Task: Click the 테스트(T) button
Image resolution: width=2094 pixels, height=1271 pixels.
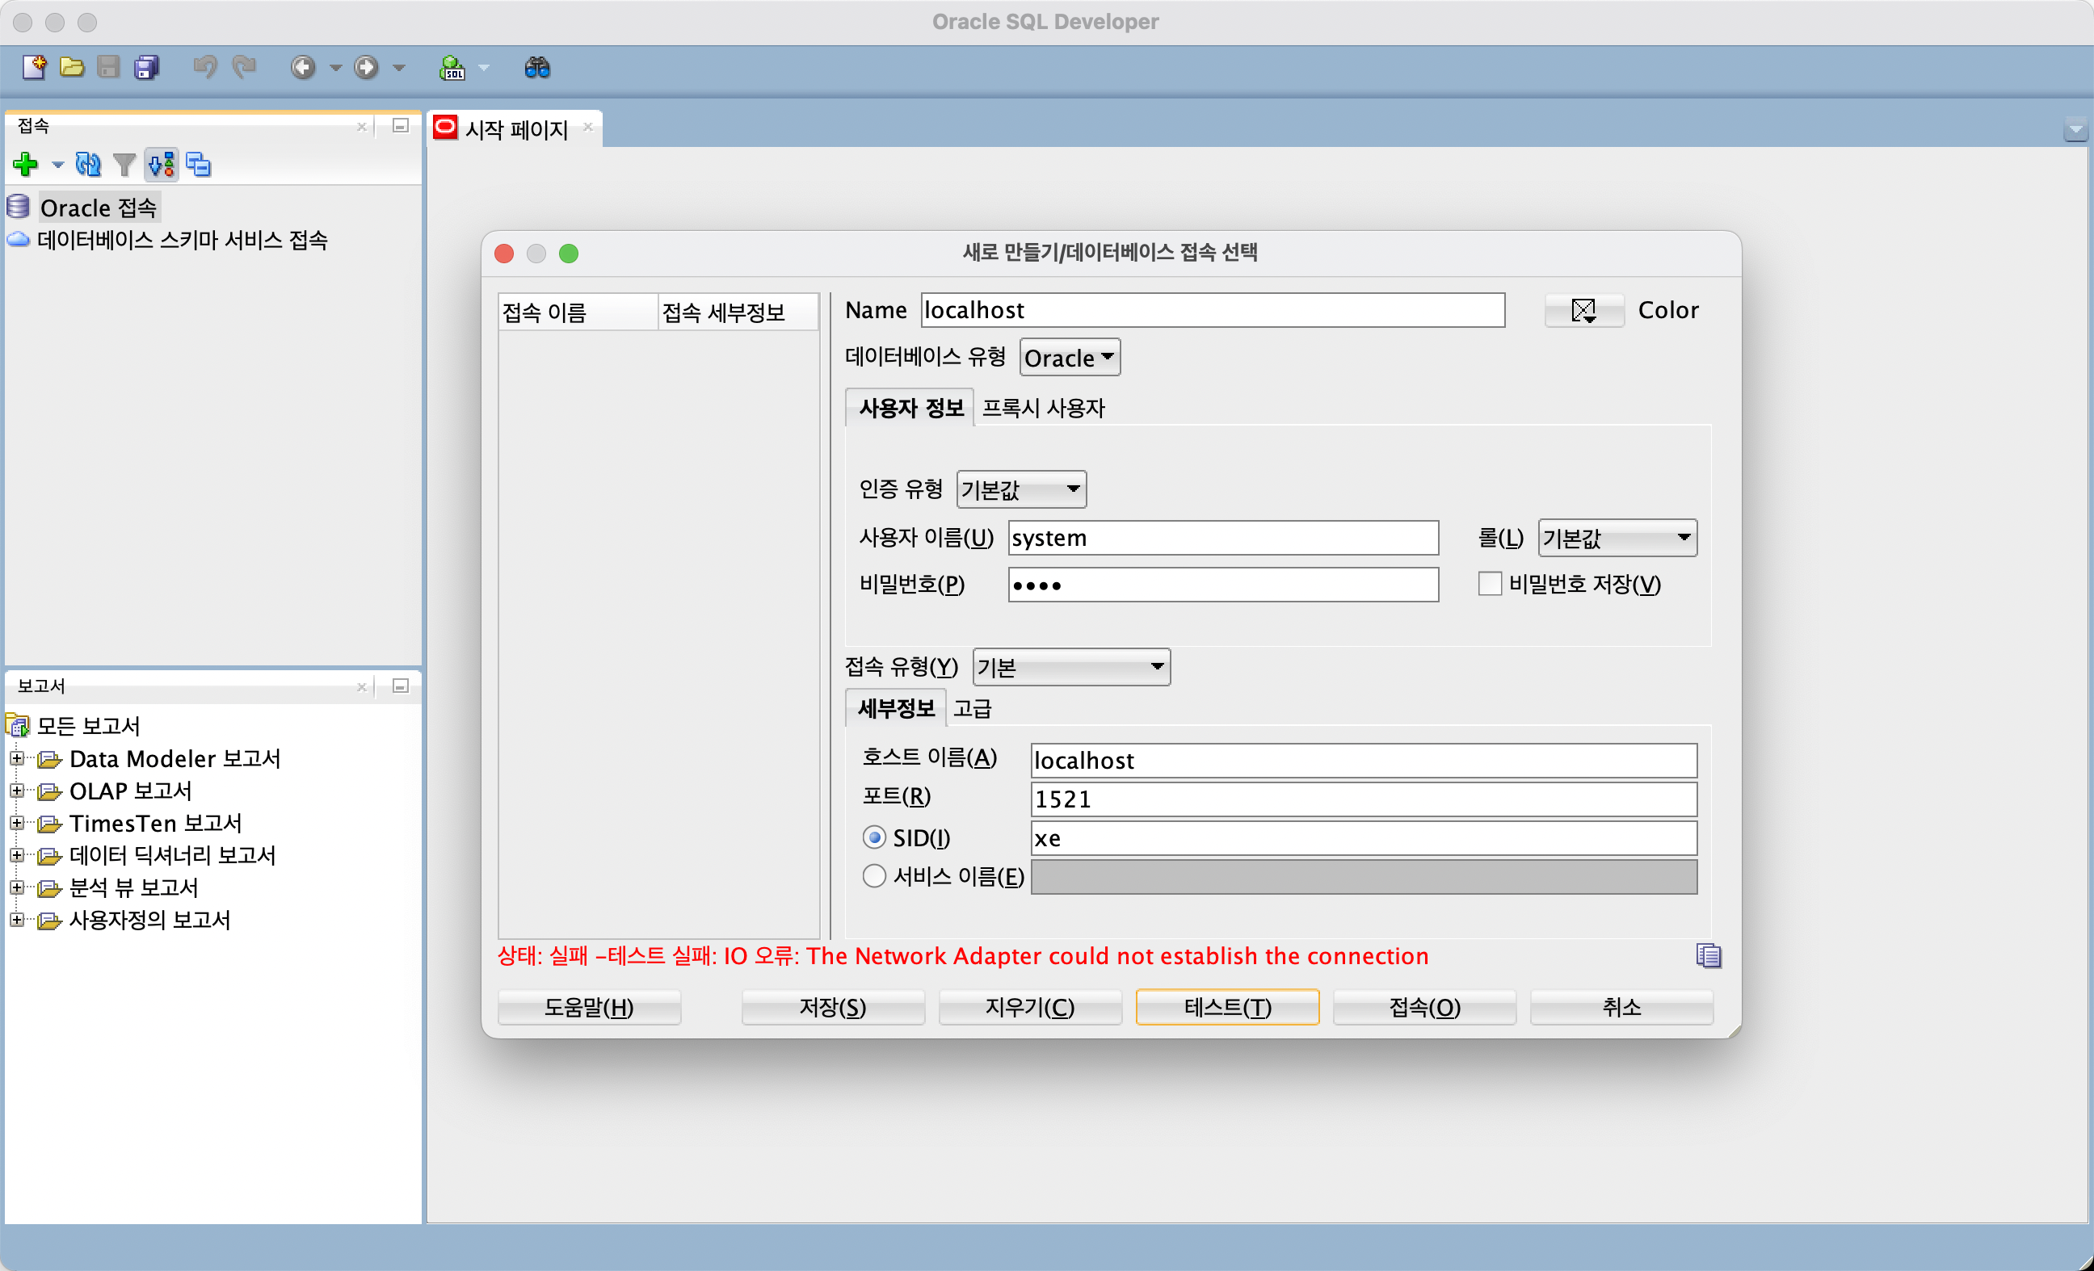Action: pyautogui.click(x=1227, y=1007)
